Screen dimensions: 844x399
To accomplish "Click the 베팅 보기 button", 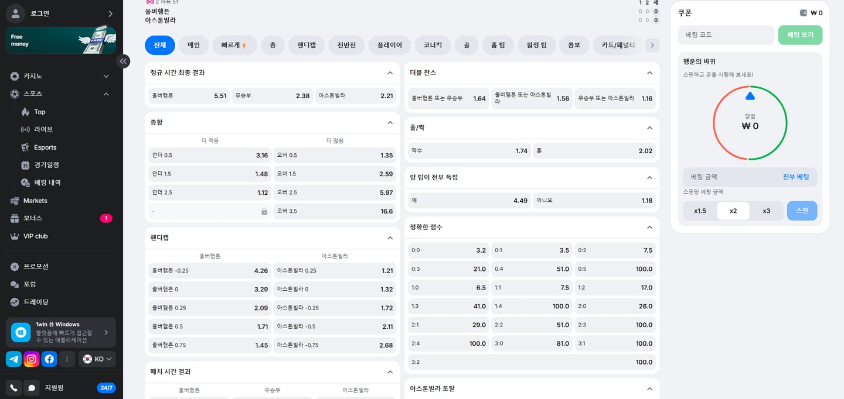I will 800,35.
